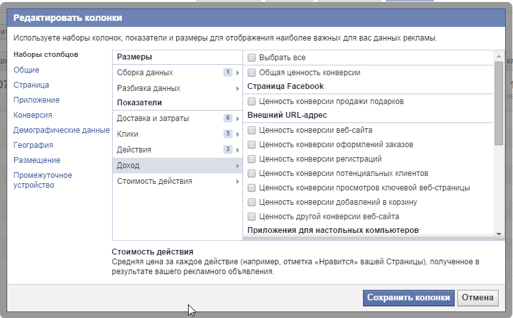This screenshot has width=513, height=318.
Task: Click scrollbar down arrow in metrics list
Action: tap(499, 234)
